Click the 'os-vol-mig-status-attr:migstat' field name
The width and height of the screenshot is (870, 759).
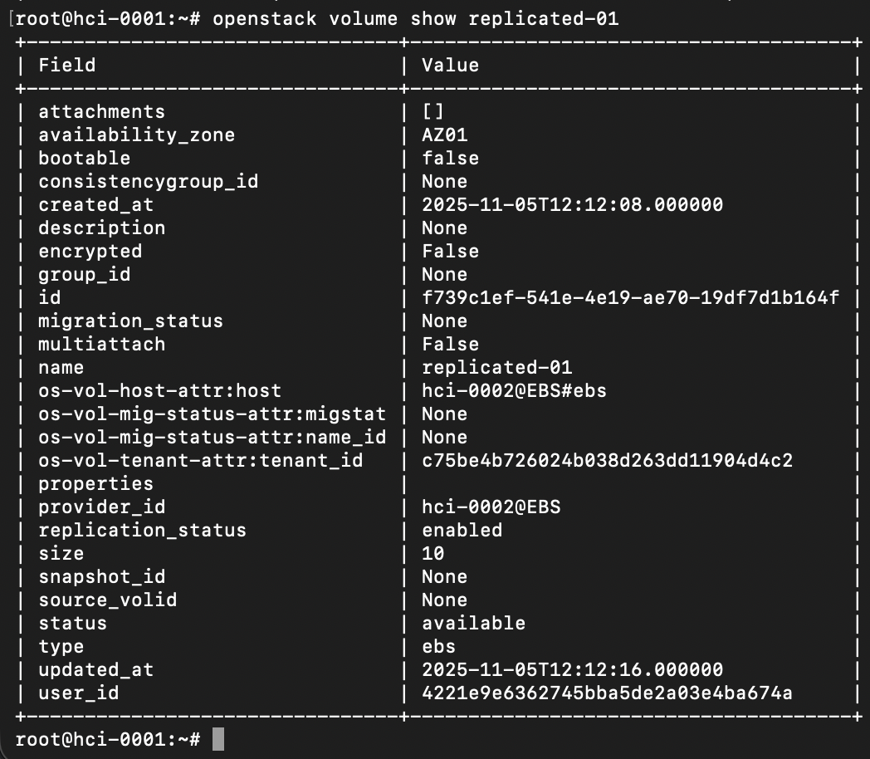[212, 414]
